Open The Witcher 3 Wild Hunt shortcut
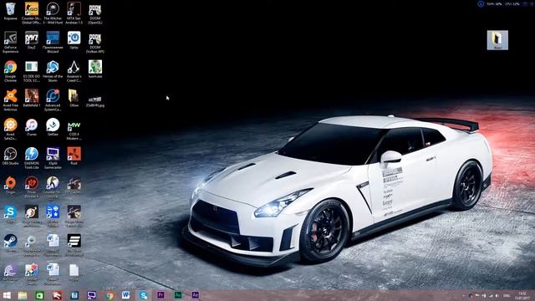 click(53, 13)
